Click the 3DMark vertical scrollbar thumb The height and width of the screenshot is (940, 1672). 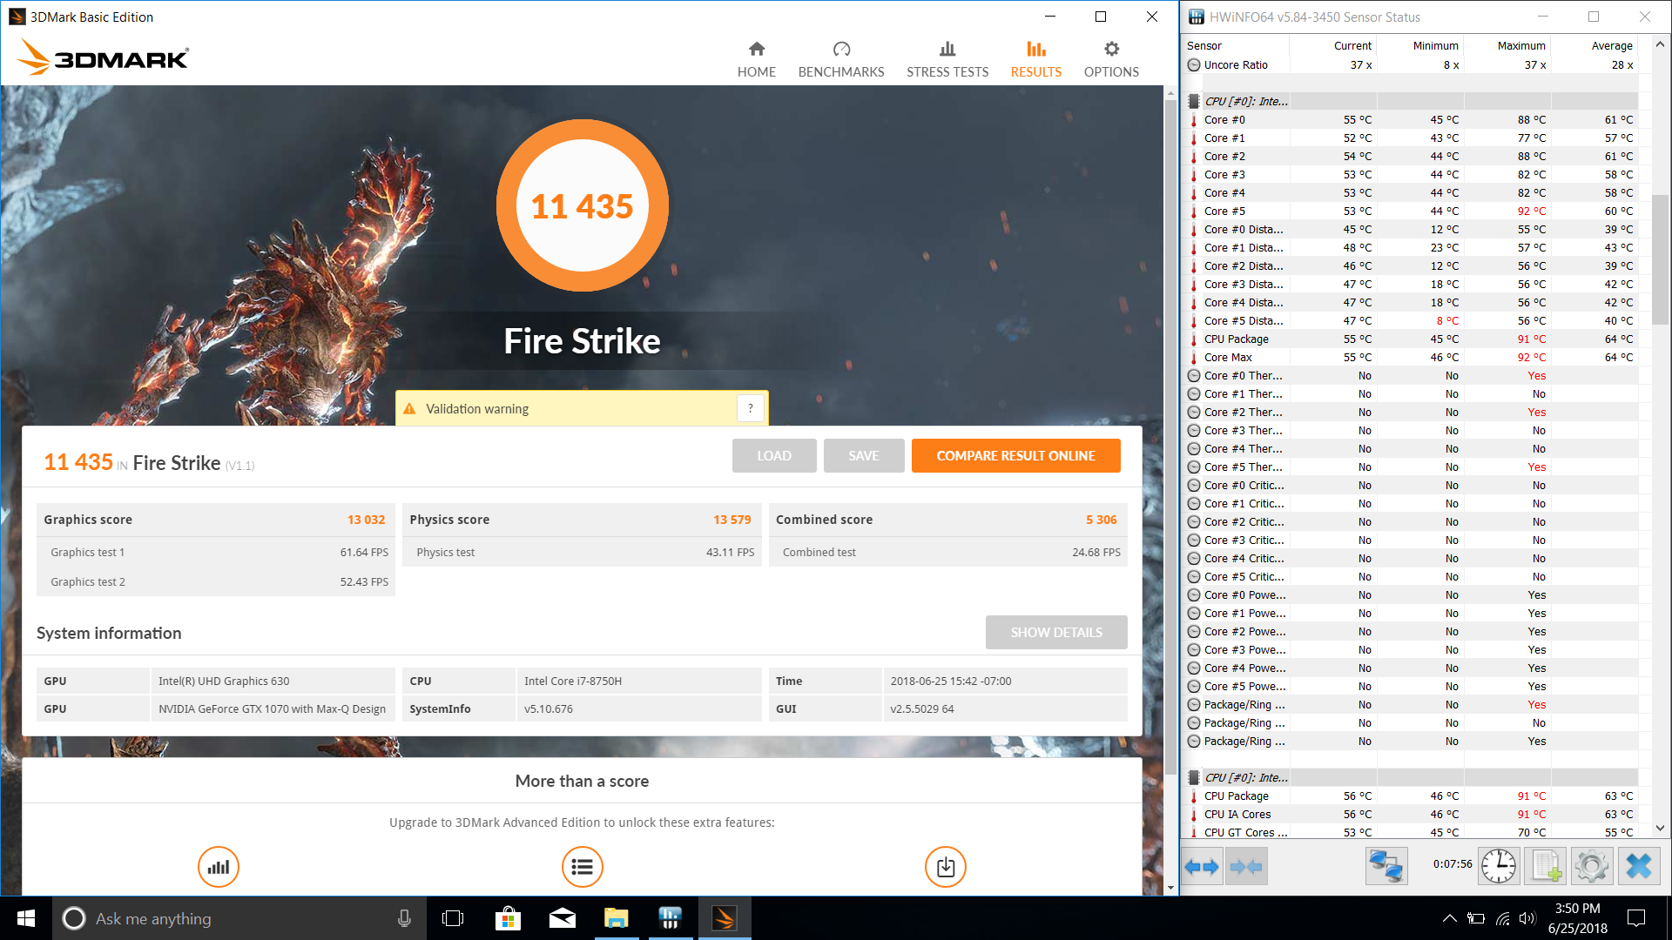click(1170, 435)
